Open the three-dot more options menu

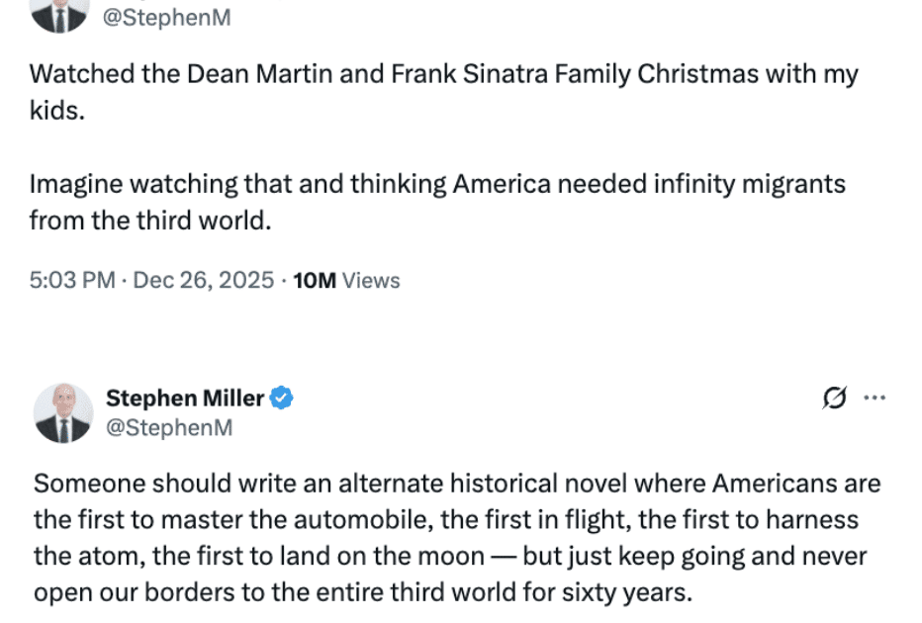pyautogui.click(x=875, y=399)
